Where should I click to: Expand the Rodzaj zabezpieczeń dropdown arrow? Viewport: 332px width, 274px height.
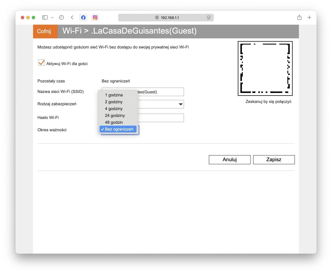(181, 104)
